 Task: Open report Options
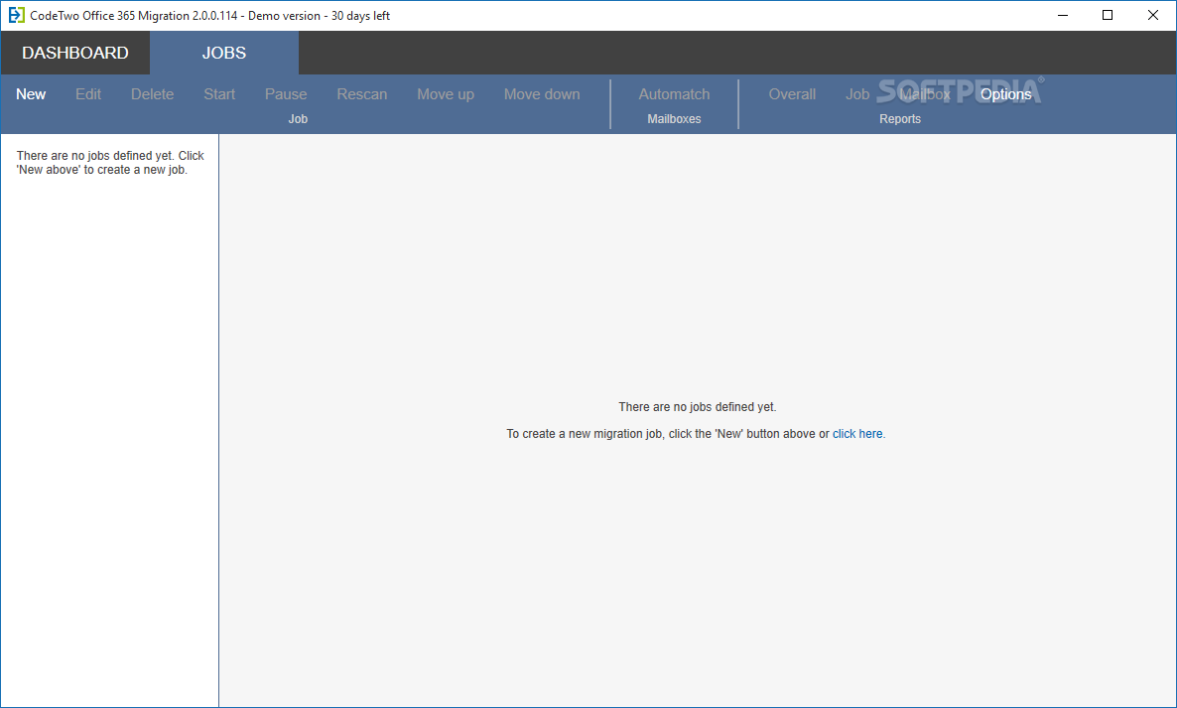click(x=1006, y=94)
